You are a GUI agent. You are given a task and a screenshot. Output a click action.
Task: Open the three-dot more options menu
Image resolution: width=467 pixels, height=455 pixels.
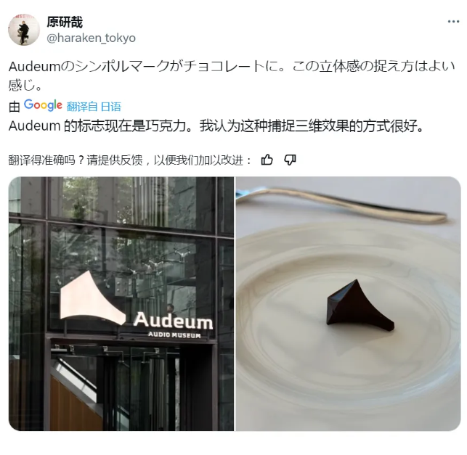click(453, 22)
